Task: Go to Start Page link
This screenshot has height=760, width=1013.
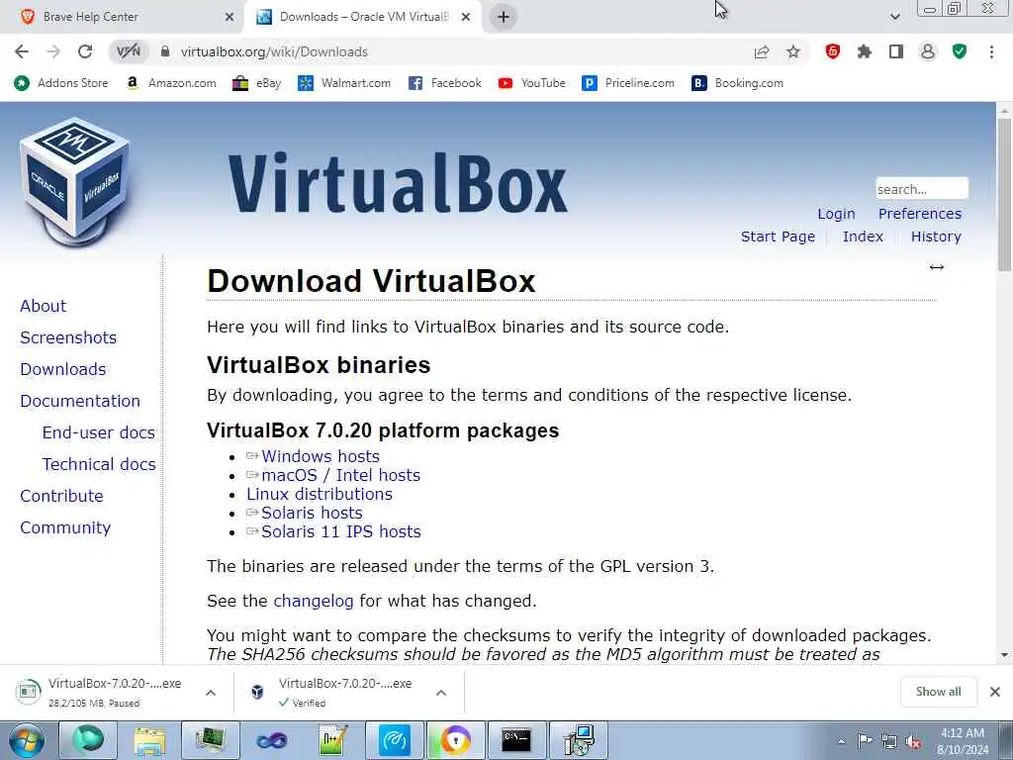Action: click(778, 237)
